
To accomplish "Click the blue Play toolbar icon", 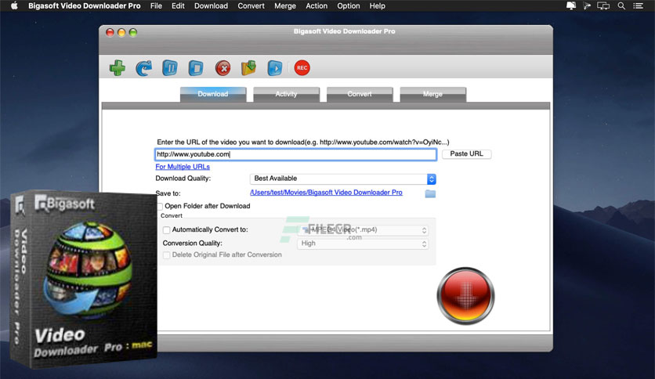I will click(x=275, y=68).
